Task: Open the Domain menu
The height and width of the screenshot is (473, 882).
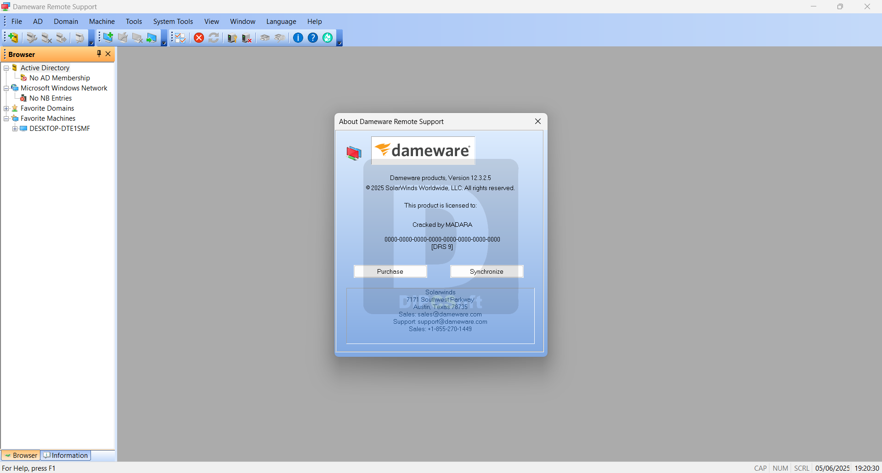Action: pyautogui.click(x=66, y=22)
